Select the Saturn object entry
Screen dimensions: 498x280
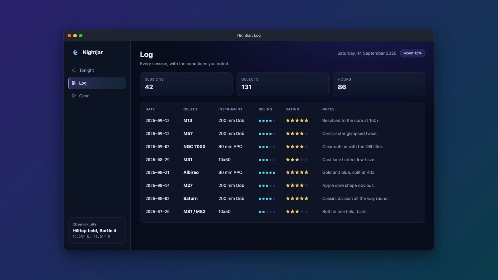[x=190, y=198]
